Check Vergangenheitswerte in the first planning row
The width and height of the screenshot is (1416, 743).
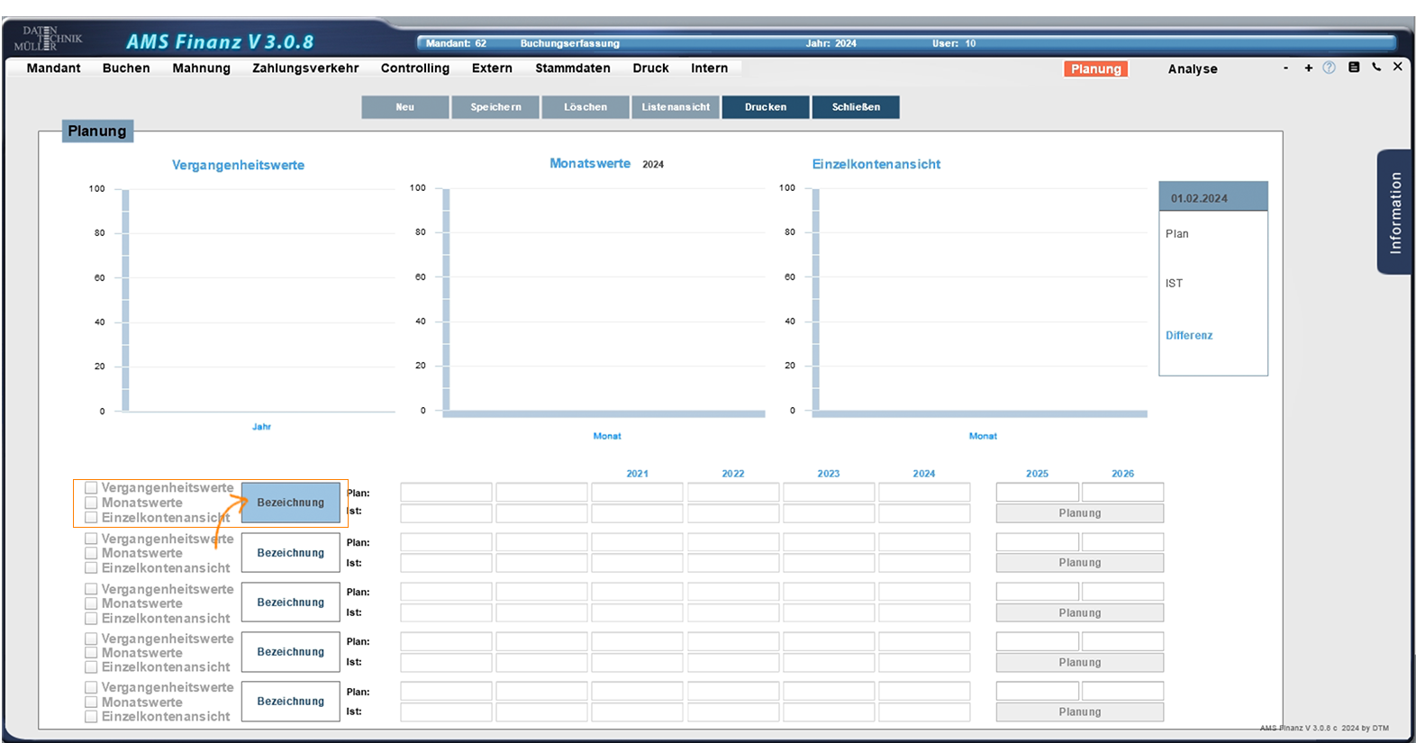tap(91, 488)
